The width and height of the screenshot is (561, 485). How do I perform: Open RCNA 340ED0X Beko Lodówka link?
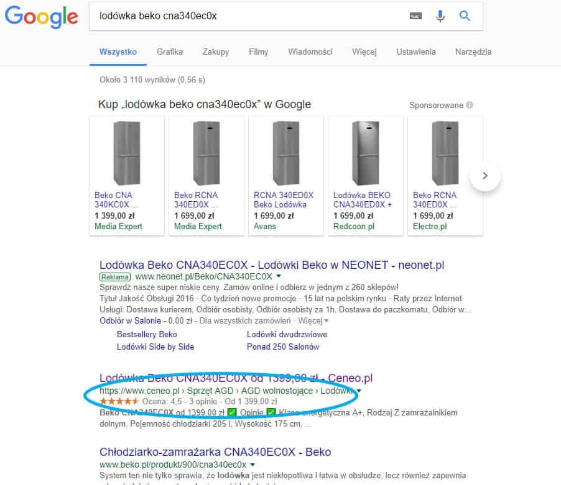(x=284, y=199)
